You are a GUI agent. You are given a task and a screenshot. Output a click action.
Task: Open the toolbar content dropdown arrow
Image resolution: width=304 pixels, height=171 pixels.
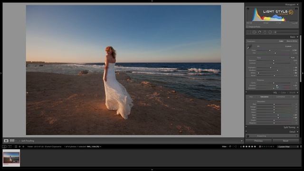click(x=242, y=141)
